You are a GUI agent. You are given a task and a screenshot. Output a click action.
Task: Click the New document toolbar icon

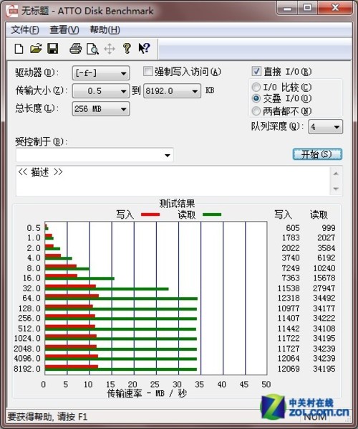[19, 49]
